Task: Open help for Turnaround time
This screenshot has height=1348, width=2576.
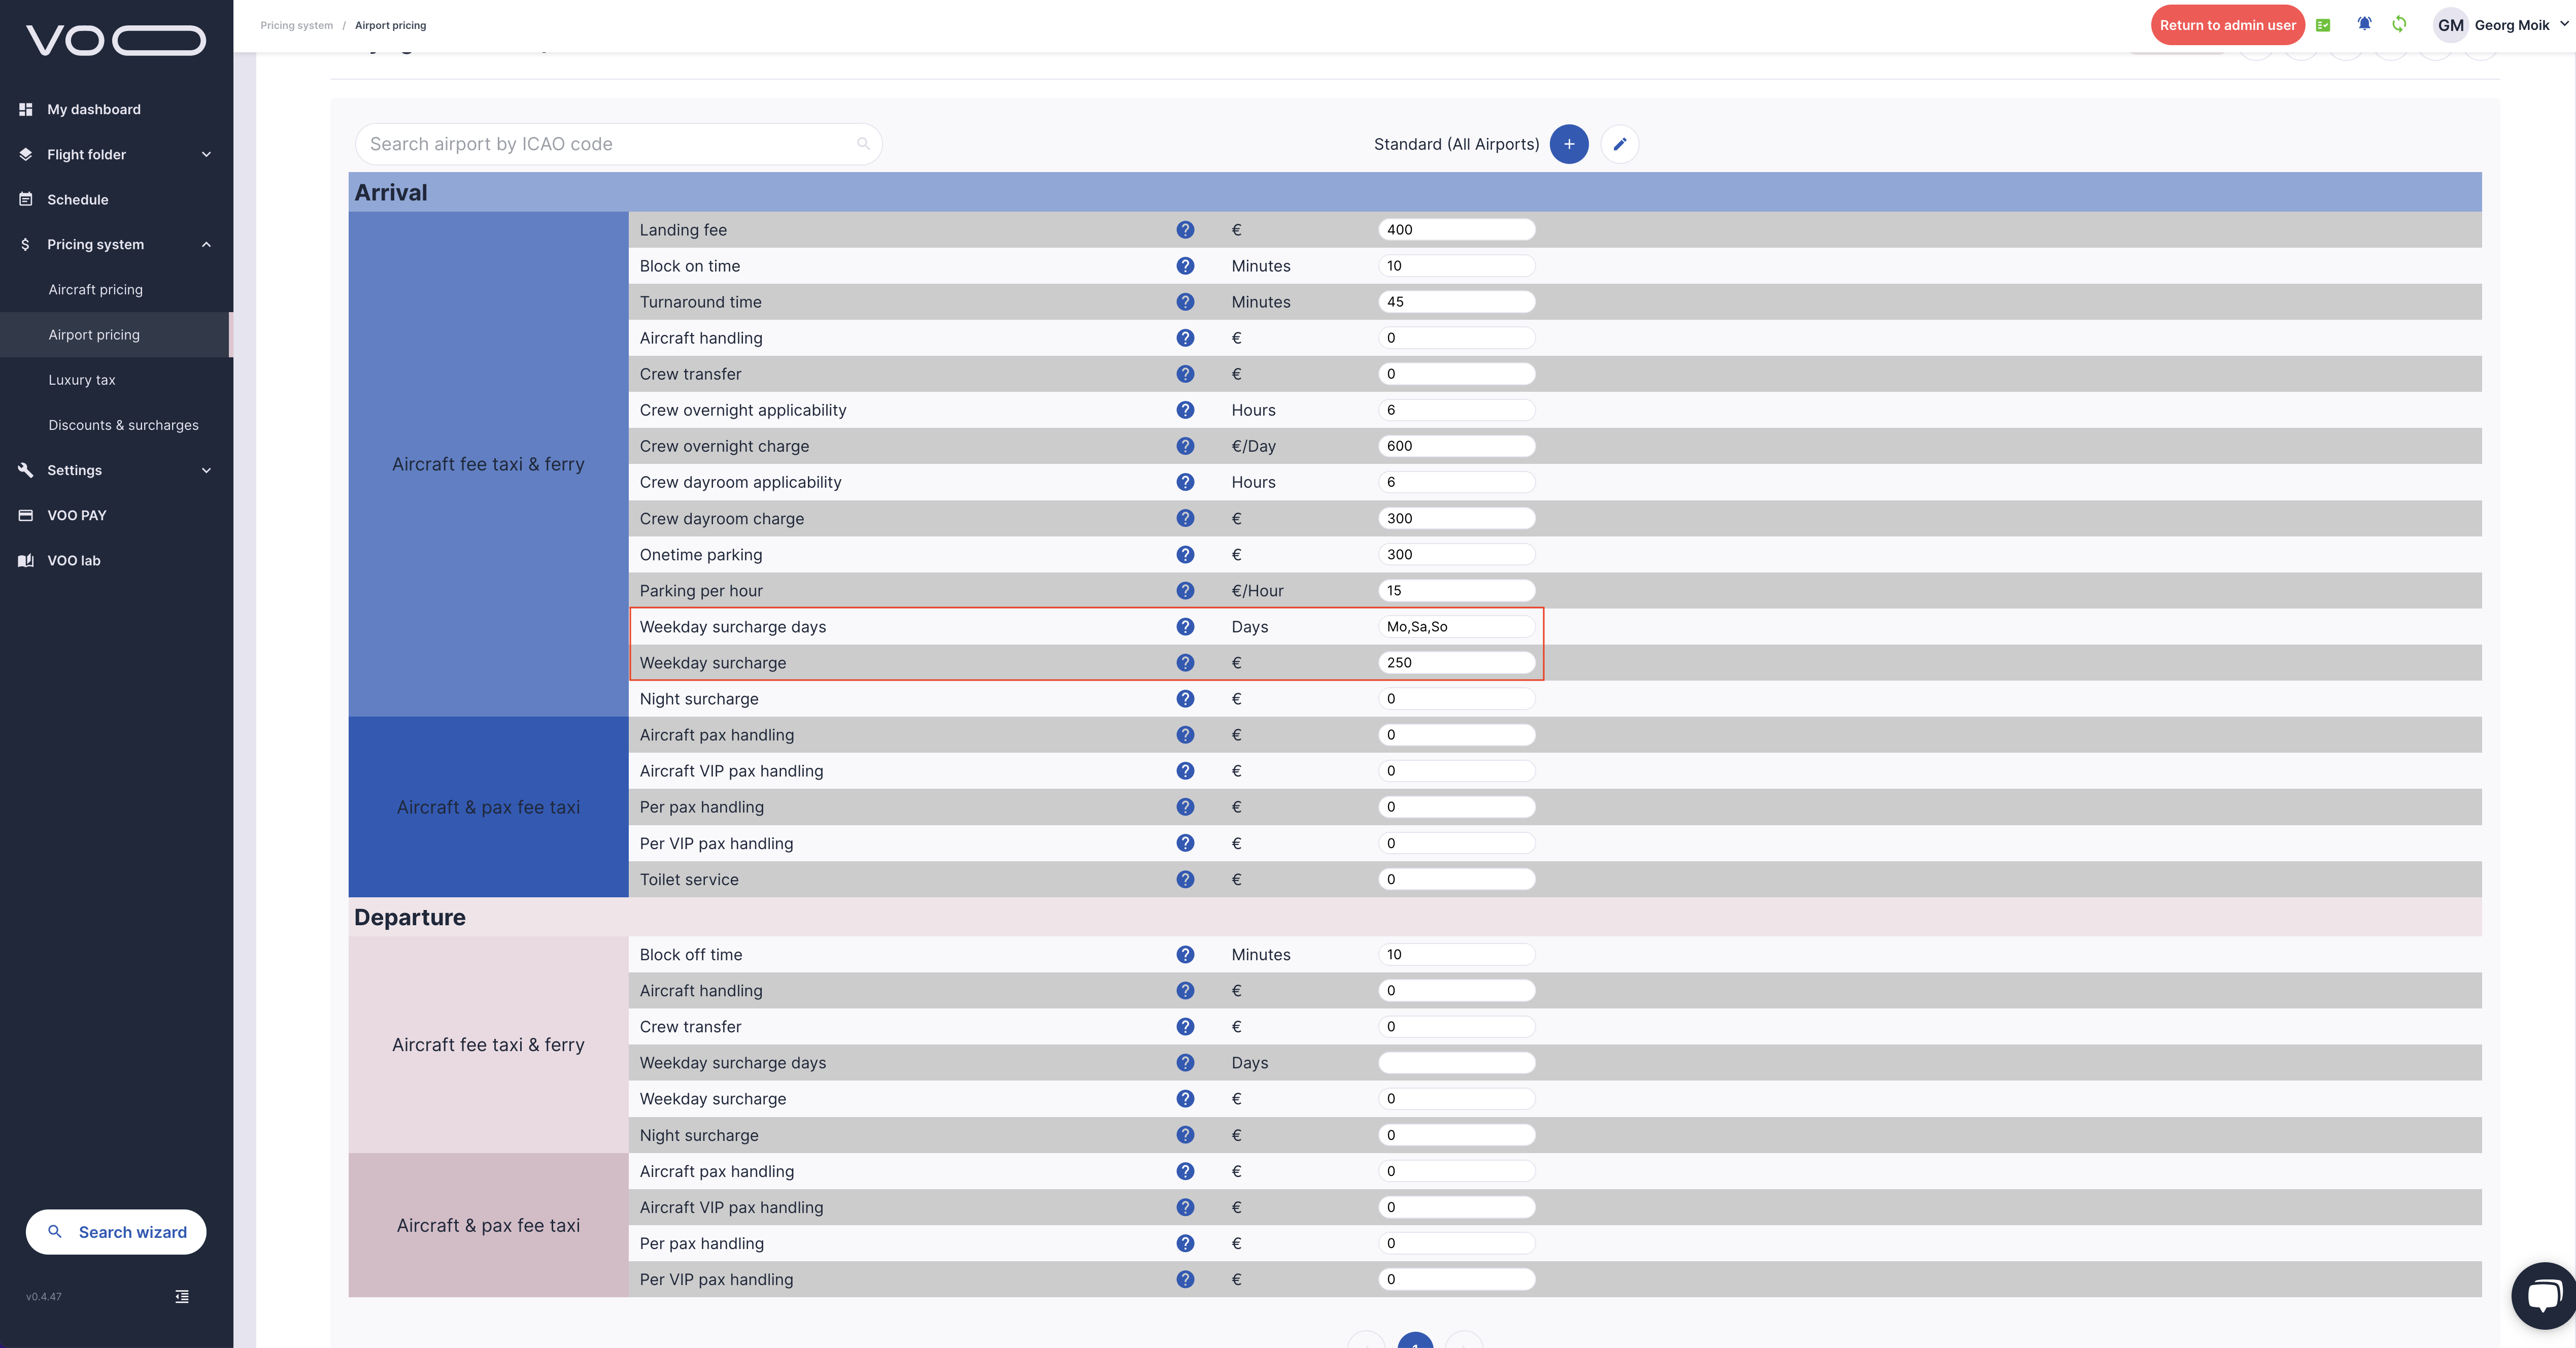Action: [1185, 301]
